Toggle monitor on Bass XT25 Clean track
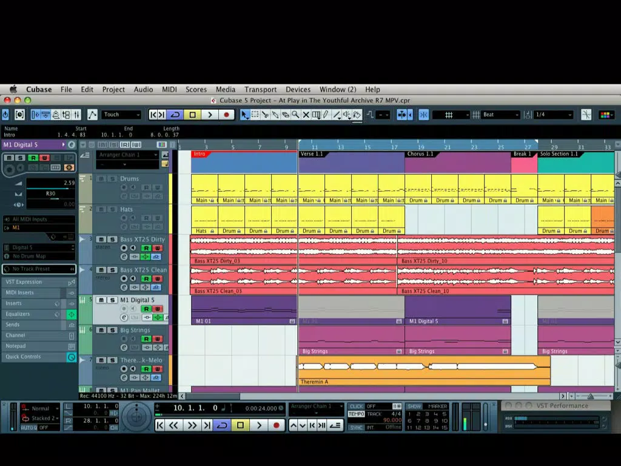 pos(133,279)
